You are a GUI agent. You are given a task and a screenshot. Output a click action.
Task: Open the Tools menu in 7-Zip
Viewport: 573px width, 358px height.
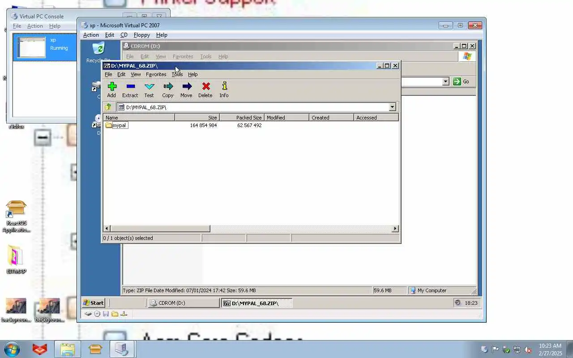177,74
